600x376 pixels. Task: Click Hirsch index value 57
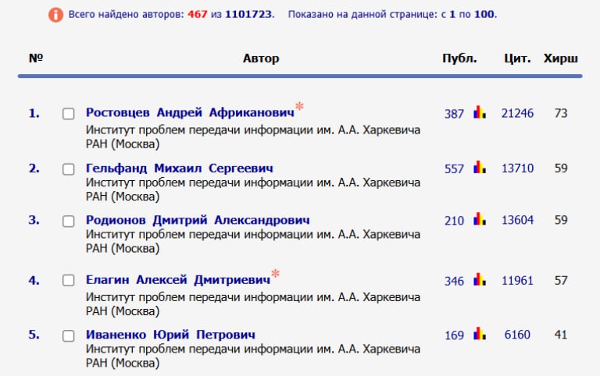point(561,281)
